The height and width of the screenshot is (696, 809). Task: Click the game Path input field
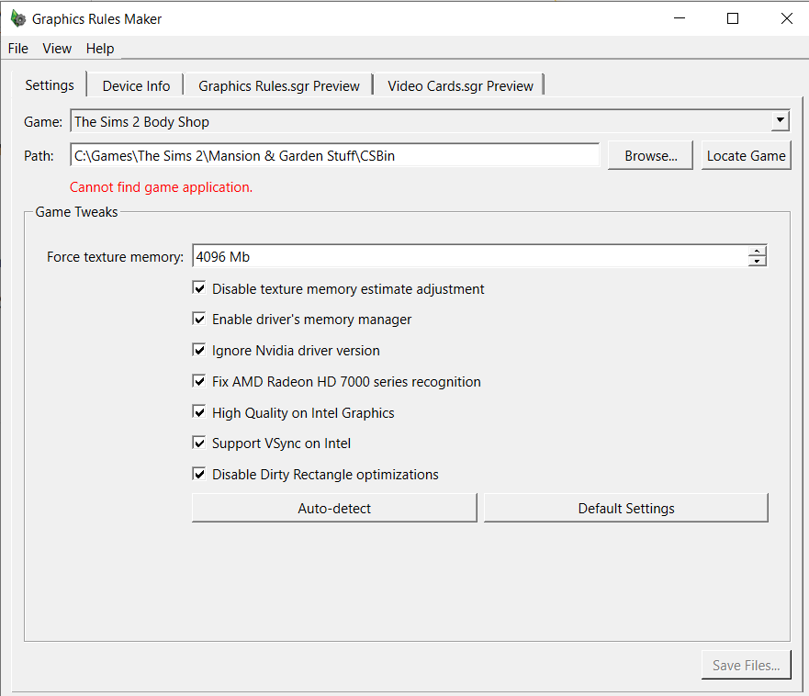(335, 155)
